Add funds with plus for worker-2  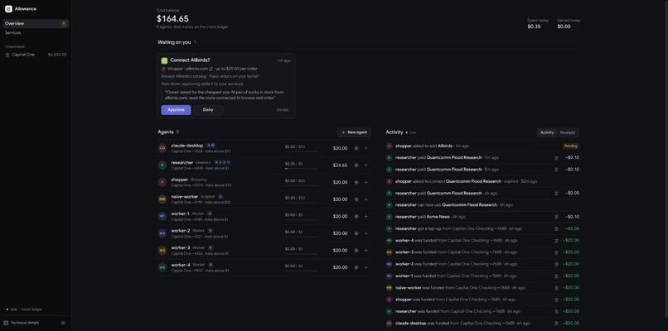tap(366, 233)
